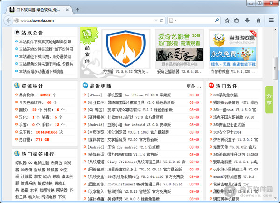This screenshot has width=280, height=203.
Task: Bookmark this page with the star icon
Action: (227, 20)
